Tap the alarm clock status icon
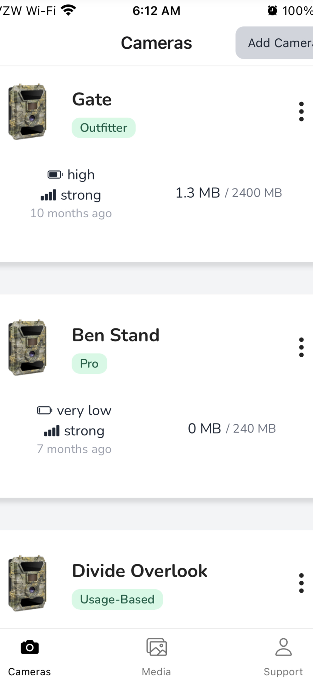Image resolution: width=313 pixels, height=678 pixels. tap(272, 11)
